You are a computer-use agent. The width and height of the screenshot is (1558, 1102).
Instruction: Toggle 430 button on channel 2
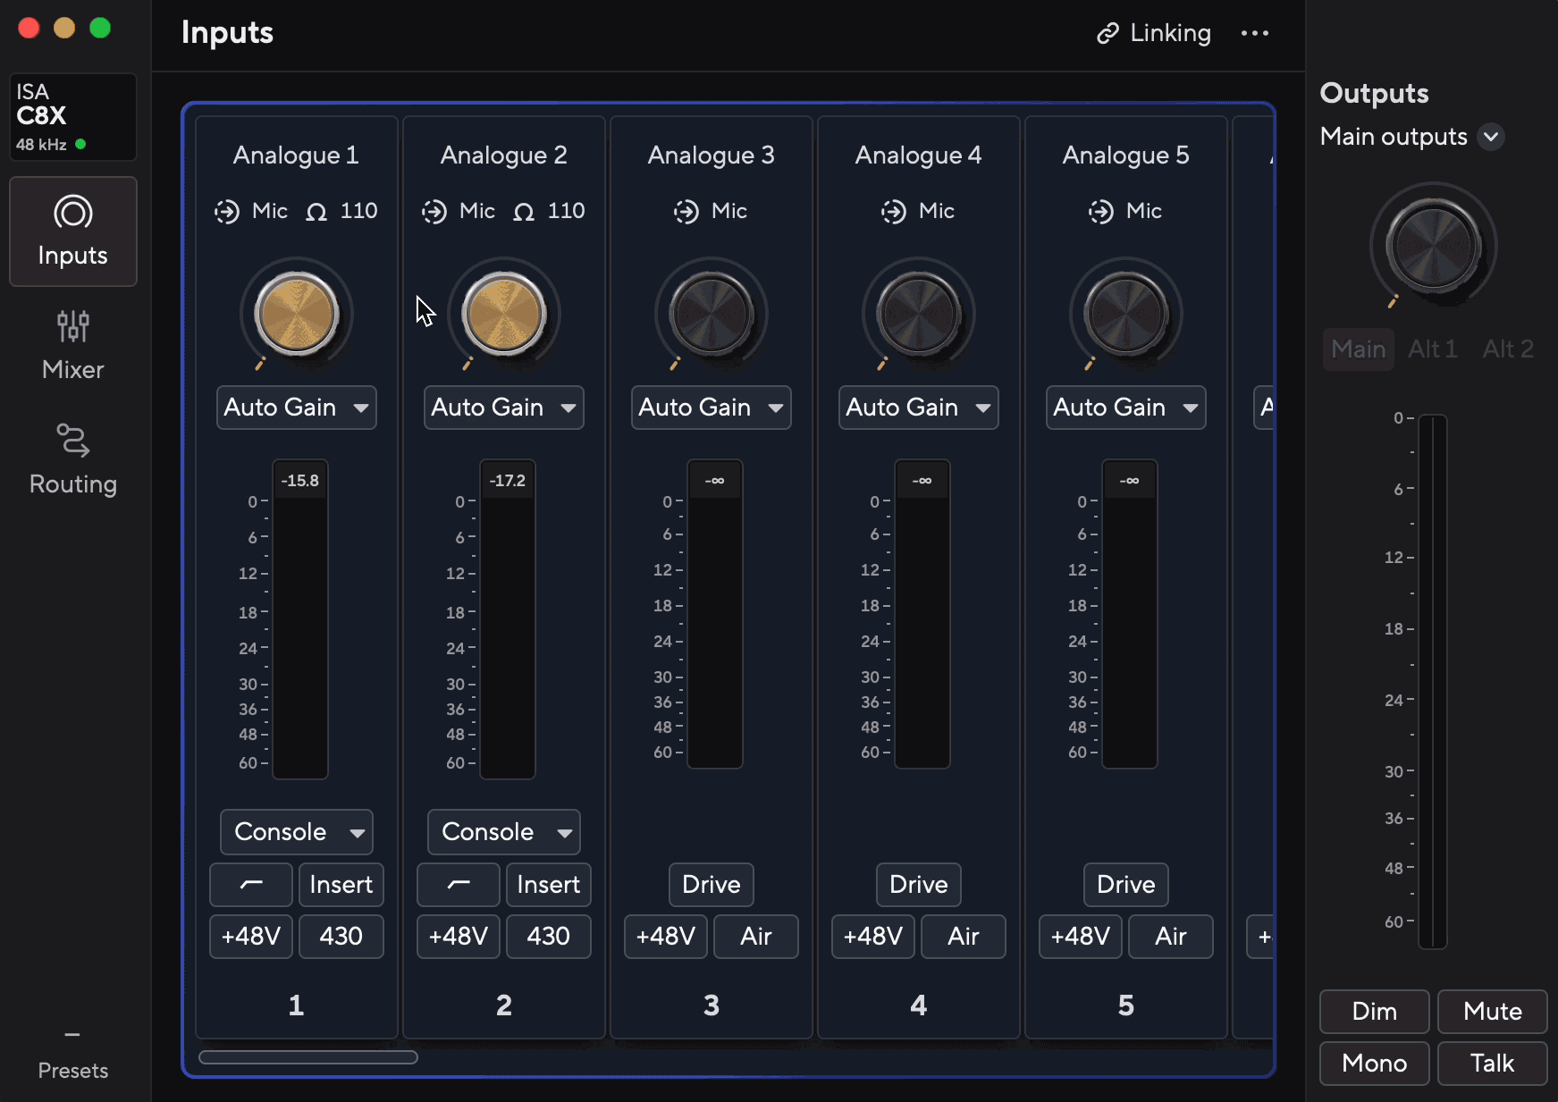[549, 937]
